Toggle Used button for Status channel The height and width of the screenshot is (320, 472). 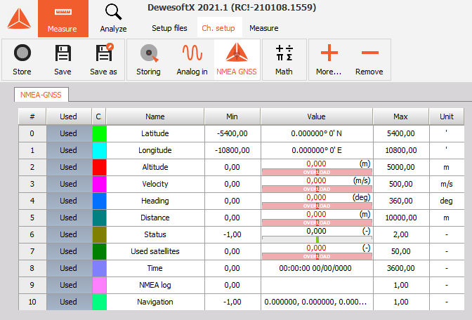click(69, 234)
